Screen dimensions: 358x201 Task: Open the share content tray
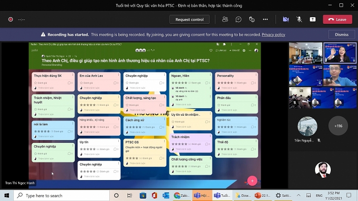pyautogui.click(x=313, y=20)
